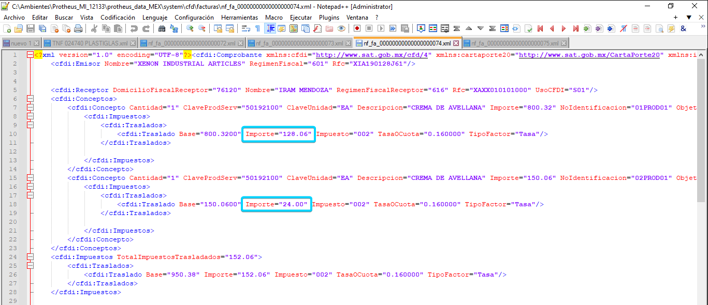Viewport: 708px width, 305px height.
Task: Click the Redo arrow icon
Action: click(146, 28)
